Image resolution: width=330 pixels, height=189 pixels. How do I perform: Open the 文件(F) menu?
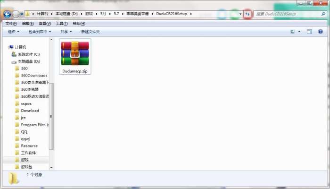pos(11,24)
